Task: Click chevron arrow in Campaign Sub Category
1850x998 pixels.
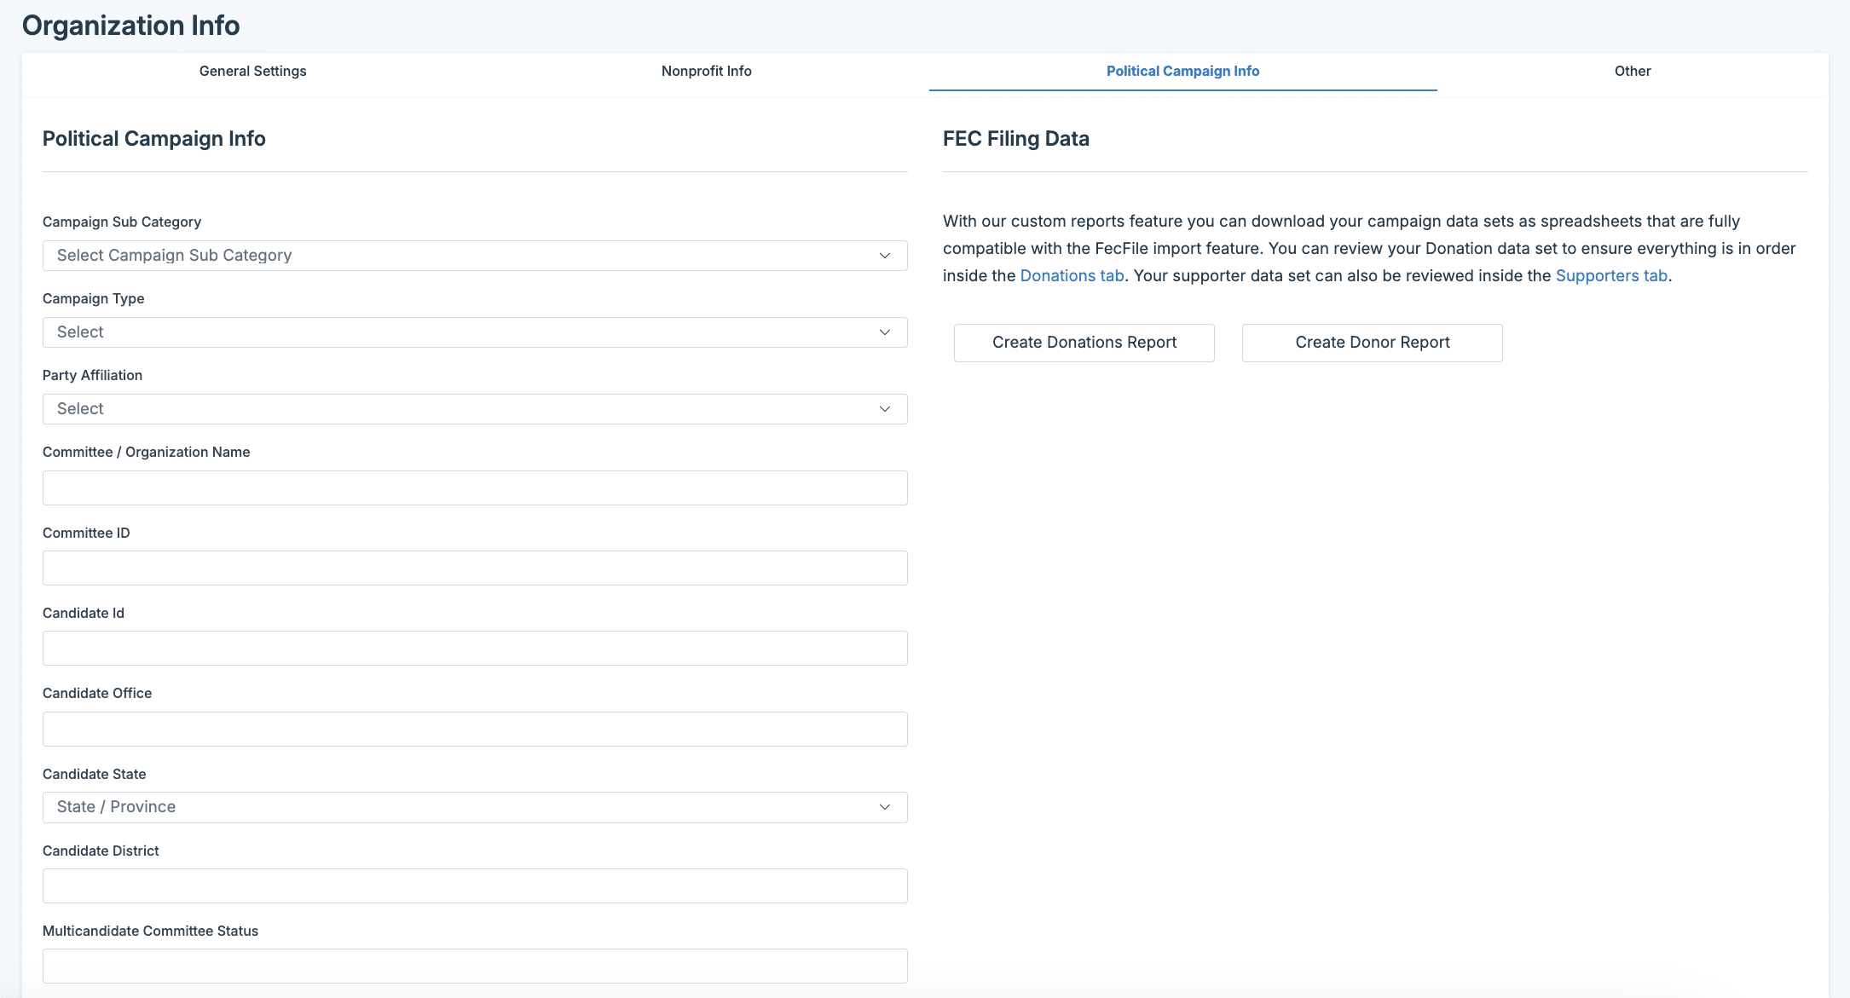Action: pos(885,256)
